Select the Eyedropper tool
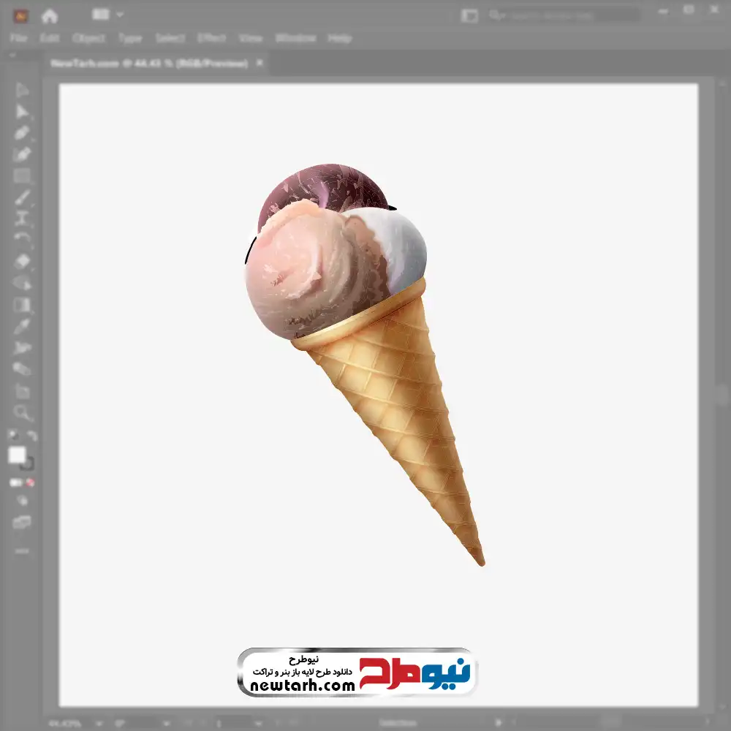The height and width of the screenshot is (731, 731). pos(22,326)
